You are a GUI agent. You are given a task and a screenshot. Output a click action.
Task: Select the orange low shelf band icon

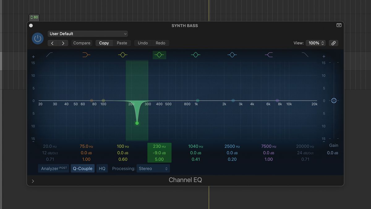coord(86,55)
